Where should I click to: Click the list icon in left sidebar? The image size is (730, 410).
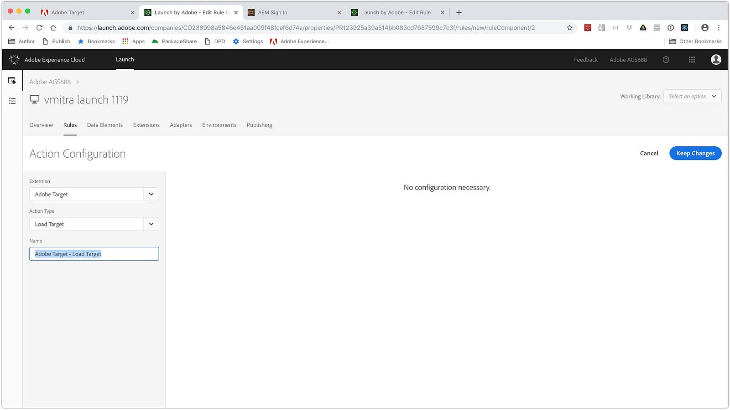pyautogui.click(x=12, y=101)
